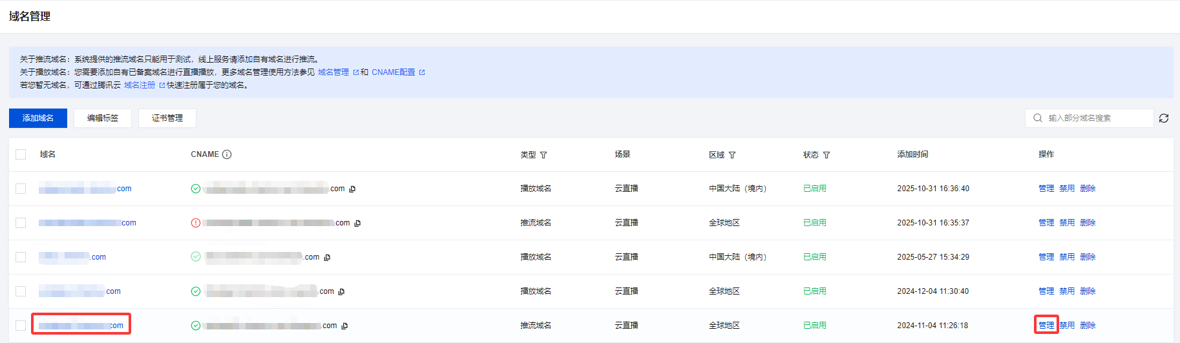Click 管理 for the last domain row
Image resolution: width=1180 pixels, height=343 pixels.
click(1046, 326)
